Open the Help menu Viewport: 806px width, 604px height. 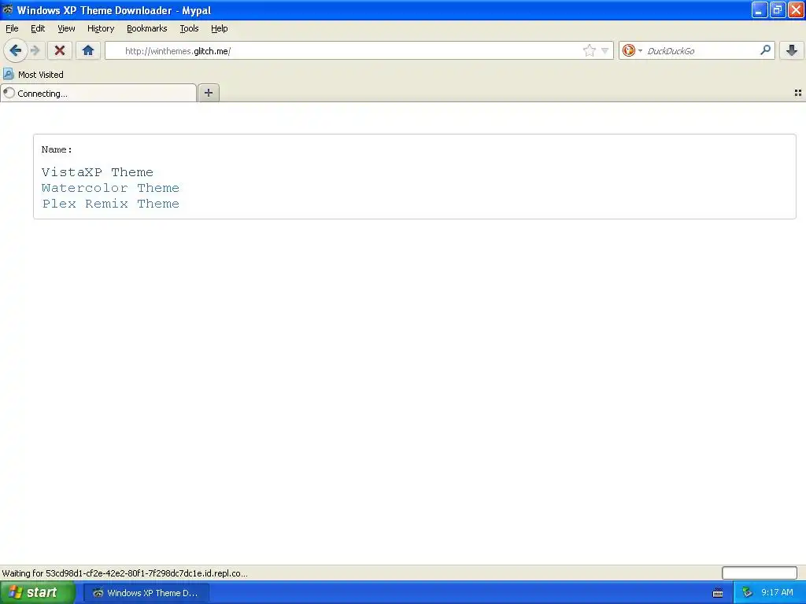(x=220, y=28)
